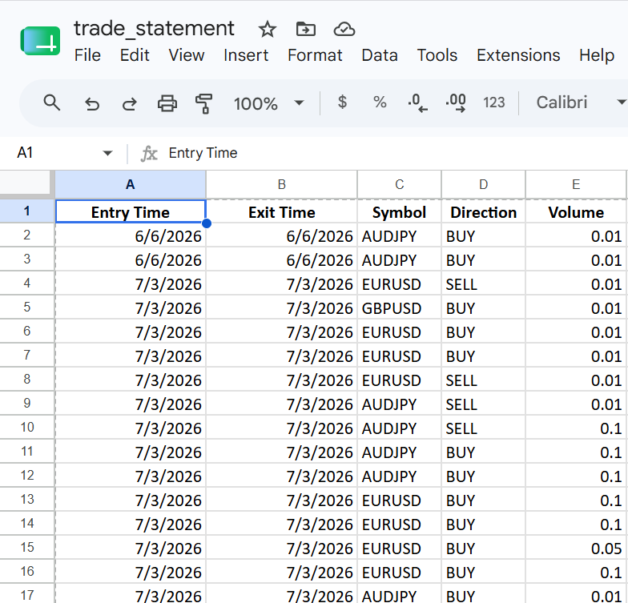628x603 pixels.
Task: Select row 15 header
Action: [x=27, y=548]
